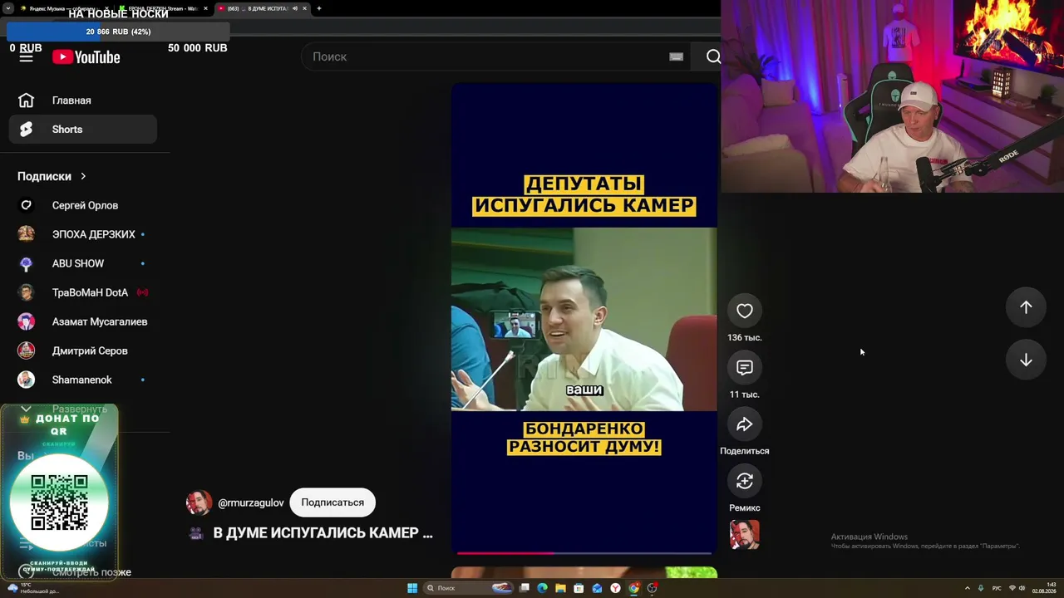
Task: Open the Mail app on the taskbar
Action: tap(597, 588)
